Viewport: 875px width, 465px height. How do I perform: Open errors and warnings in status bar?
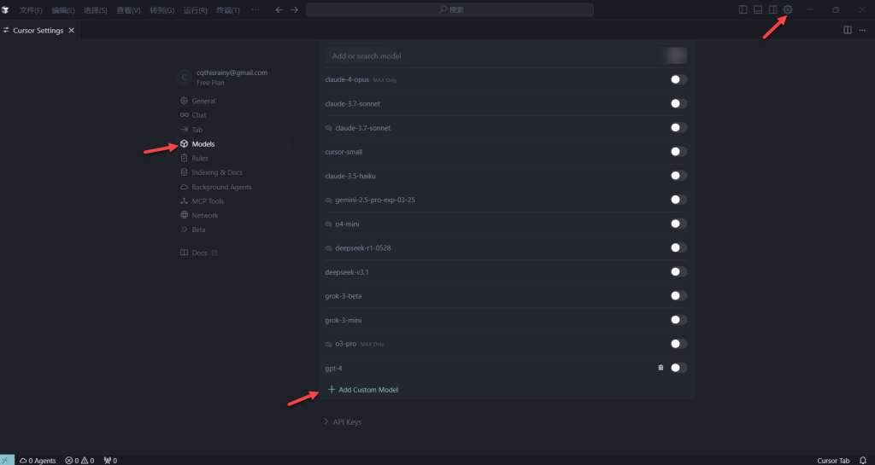pyautogui.click(x=79, y=461)
